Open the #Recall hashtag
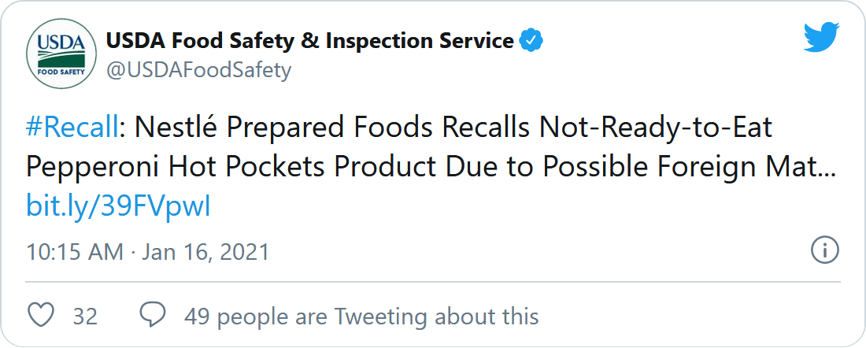Image resolution: width=866 pixels, height=348 pixels. [x=72, y=128]
